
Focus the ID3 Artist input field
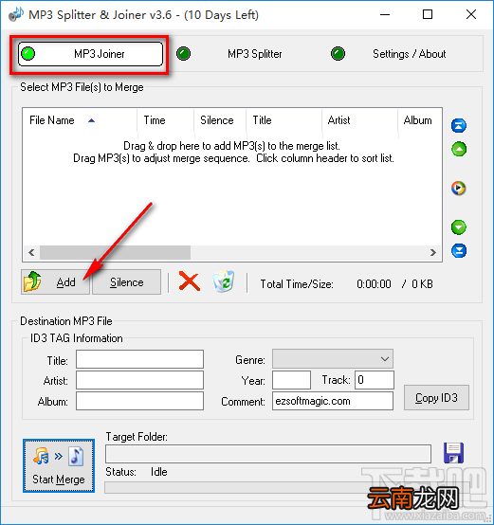139,380
